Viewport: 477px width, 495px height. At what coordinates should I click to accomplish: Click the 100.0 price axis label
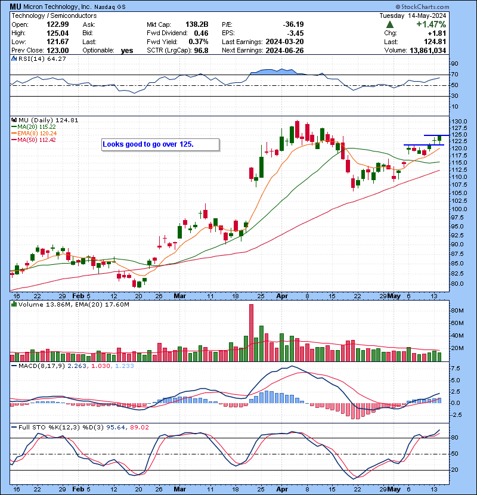pyautogui.click(x=459, y=209)
